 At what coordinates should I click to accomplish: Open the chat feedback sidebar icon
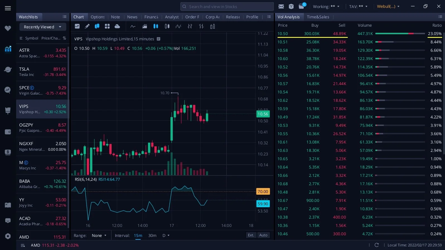point(8,221)
